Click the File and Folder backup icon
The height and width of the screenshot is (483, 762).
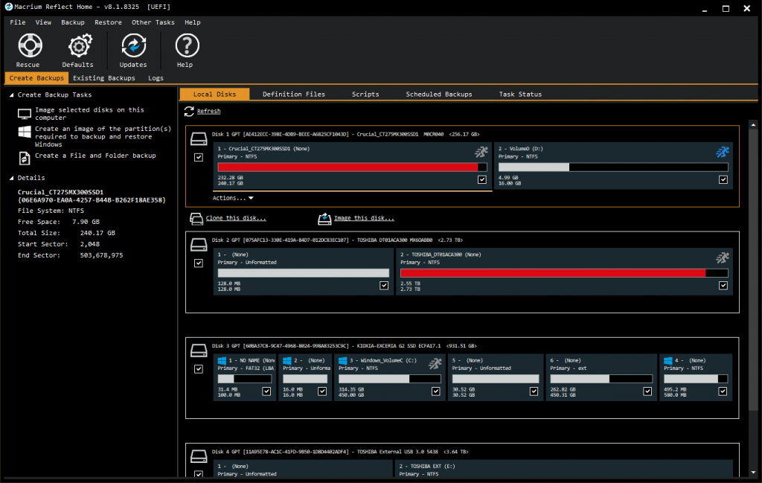pyautogui.click(x=25, y=158)
